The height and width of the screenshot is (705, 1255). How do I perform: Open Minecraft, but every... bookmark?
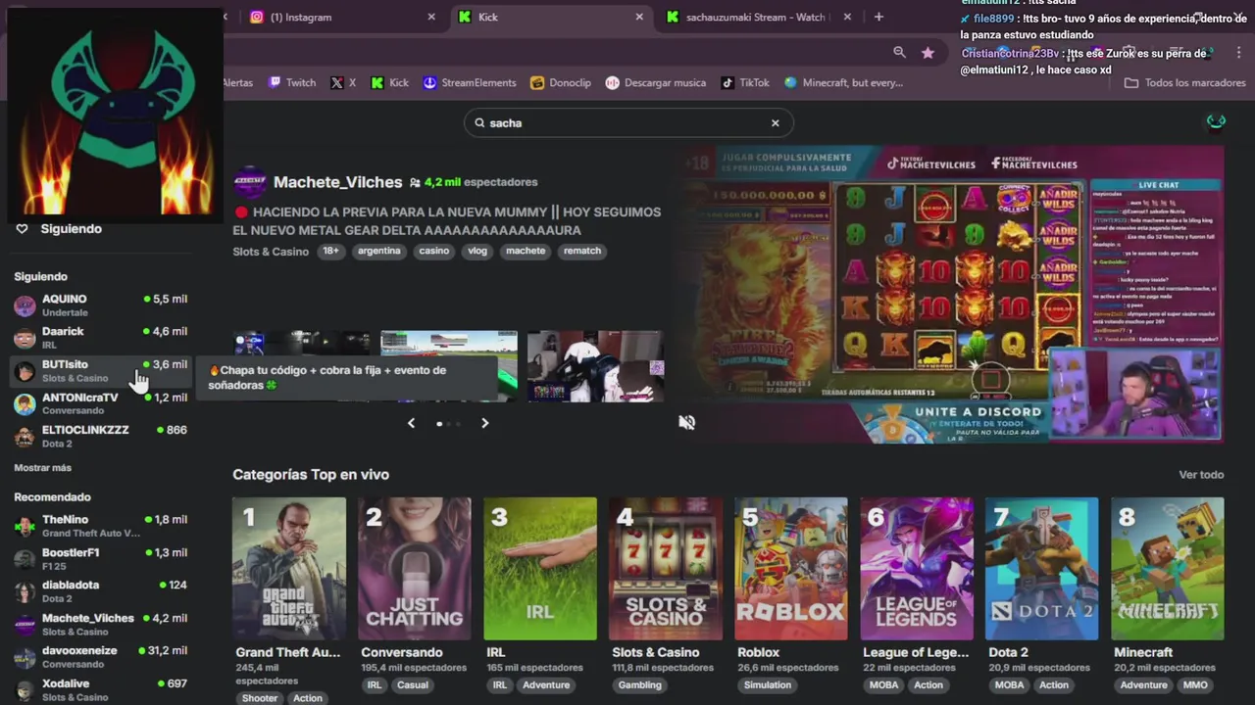(x=844, y=82)
